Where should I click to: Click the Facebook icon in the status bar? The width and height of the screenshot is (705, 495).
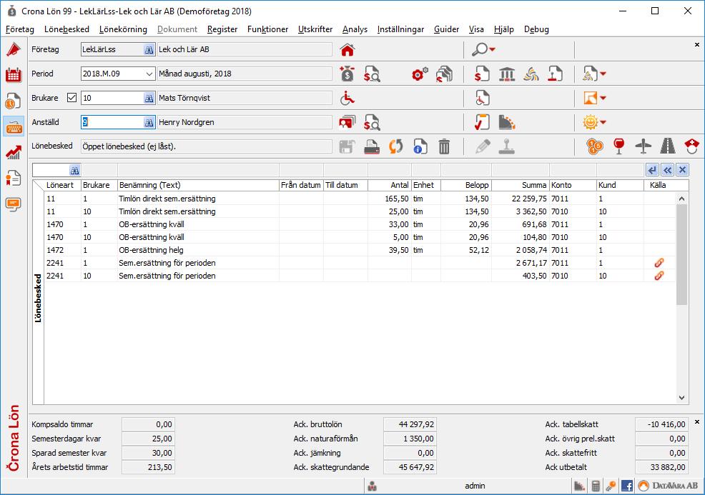627,486
